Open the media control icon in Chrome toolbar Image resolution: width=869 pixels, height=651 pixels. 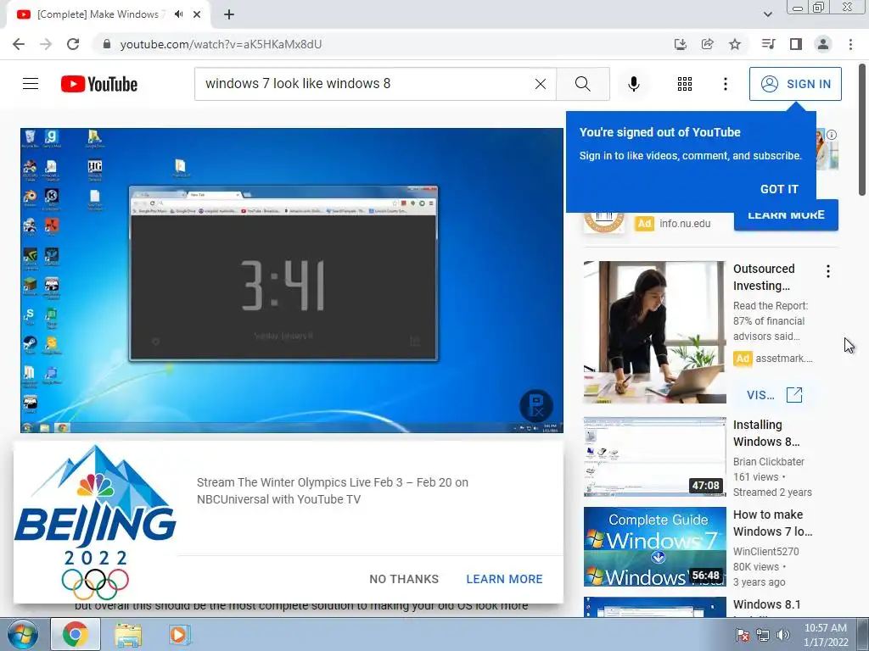[x=768, y=44]
